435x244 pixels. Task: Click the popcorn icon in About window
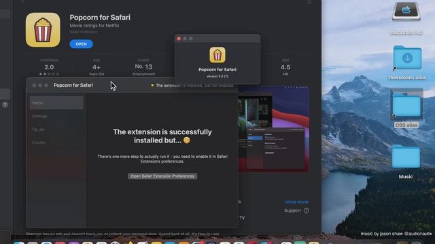coord(217,55)
